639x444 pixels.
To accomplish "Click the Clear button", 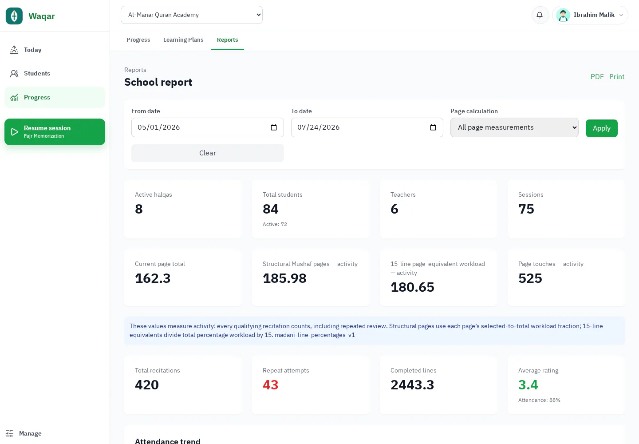I will pos(208,153).
